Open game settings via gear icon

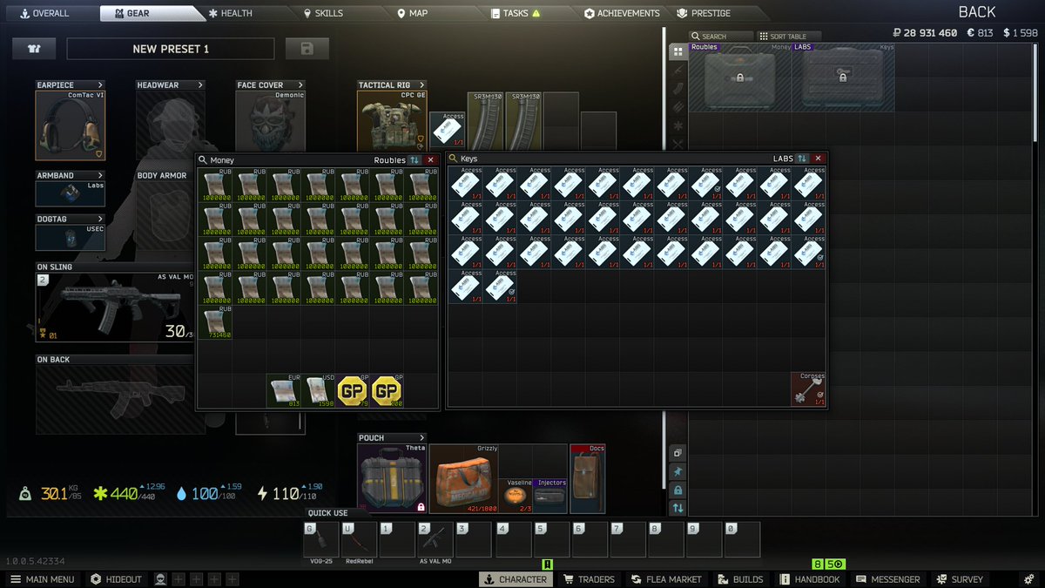(x=1028, y=579)
